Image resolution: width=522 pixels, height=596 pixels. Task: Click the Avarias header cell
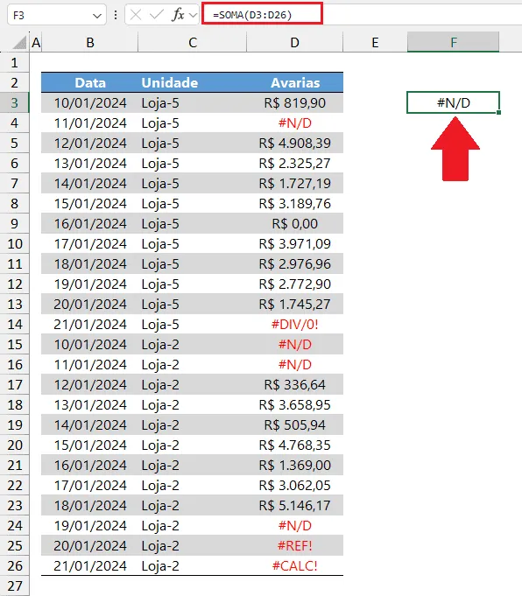[295, 82]
